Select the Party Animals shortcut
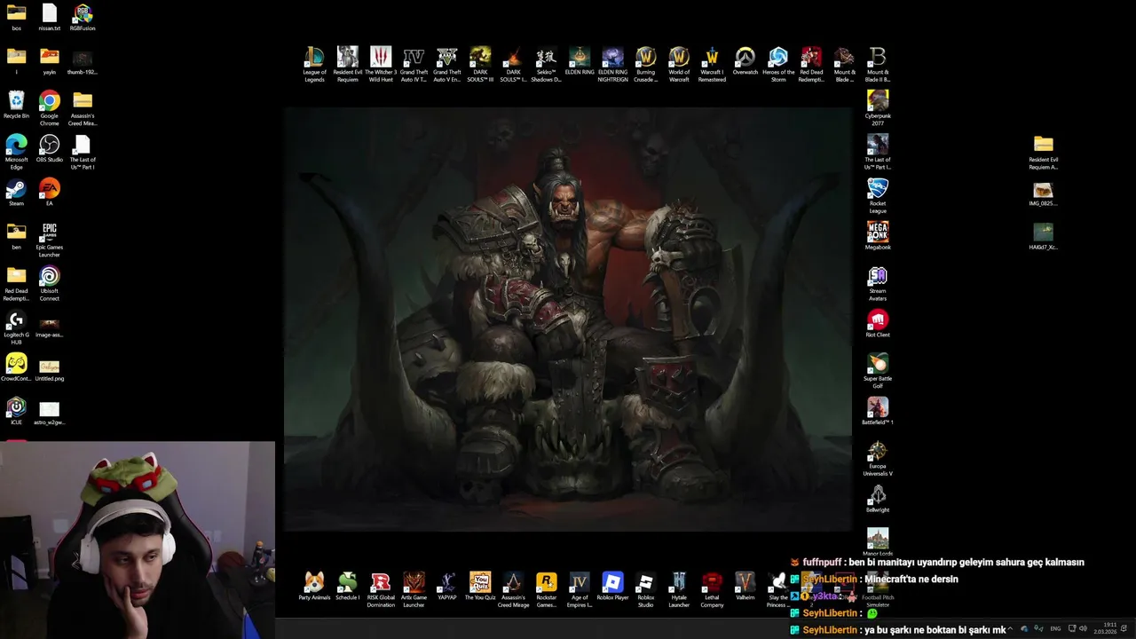Image resolution: width=1136 pixels, height=639 pixels. coord(314,586)
